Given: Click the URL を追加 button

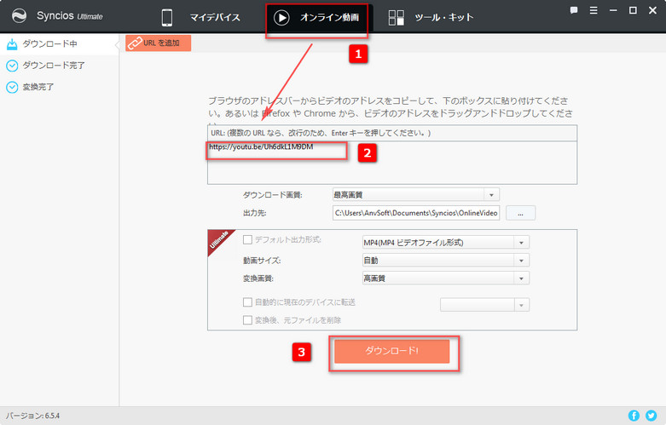Looking at the screenshot, I should 158,43.
